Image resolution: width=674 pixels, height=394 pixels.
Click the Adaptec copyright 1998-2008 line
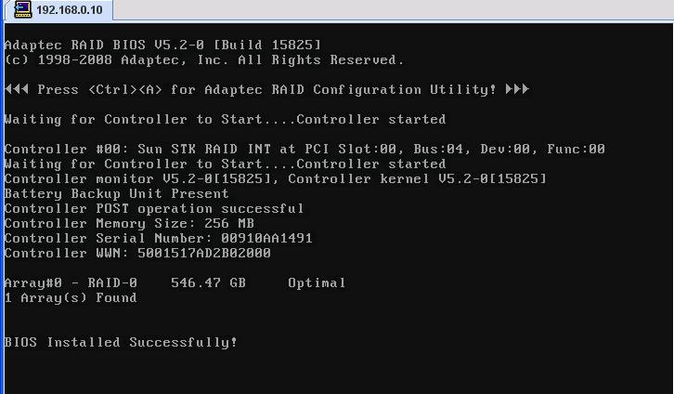[x=204, y=59]
